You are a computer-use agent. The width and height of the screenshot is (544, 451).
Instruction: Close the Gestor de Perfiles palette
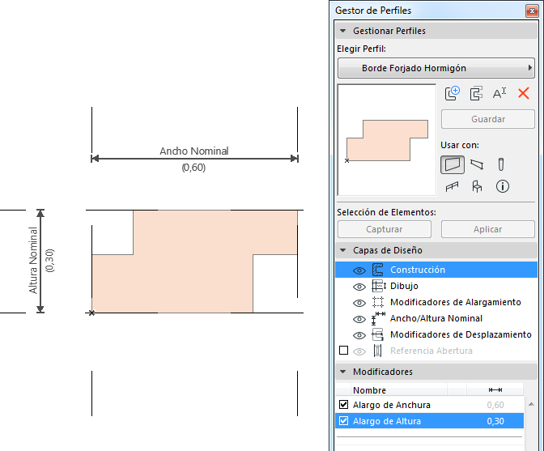pos(532,11)
